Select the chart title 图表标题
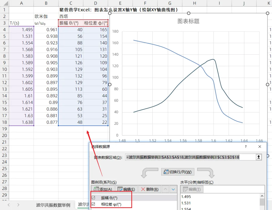The width and height of the screenshot is (272, 210). pos(188,21)
